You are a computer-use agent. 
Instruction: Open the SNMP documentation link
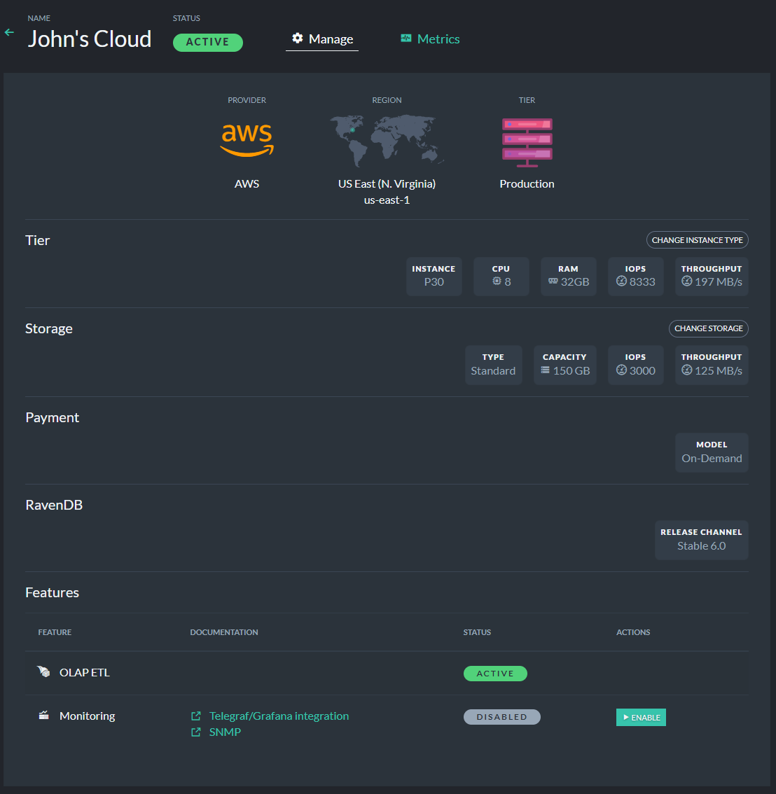(225, 732)
